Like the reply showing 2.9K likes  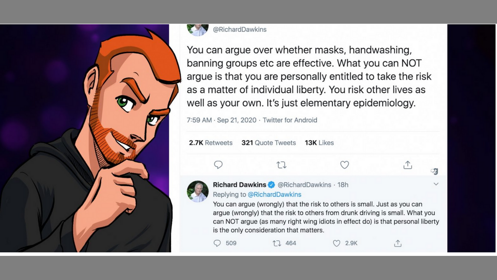337,243
